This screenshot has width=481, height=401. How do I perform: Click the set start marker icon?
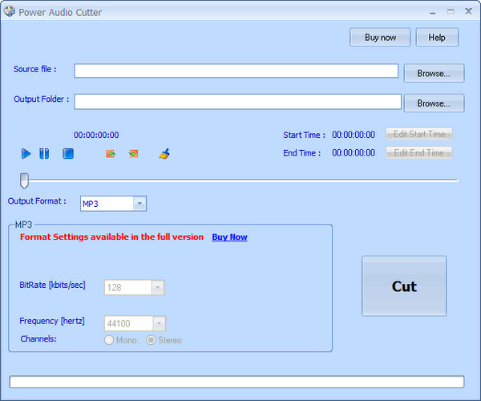111,153
